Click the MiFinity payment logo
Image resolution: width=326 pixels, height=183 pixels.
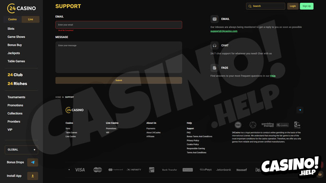[134, 170]
